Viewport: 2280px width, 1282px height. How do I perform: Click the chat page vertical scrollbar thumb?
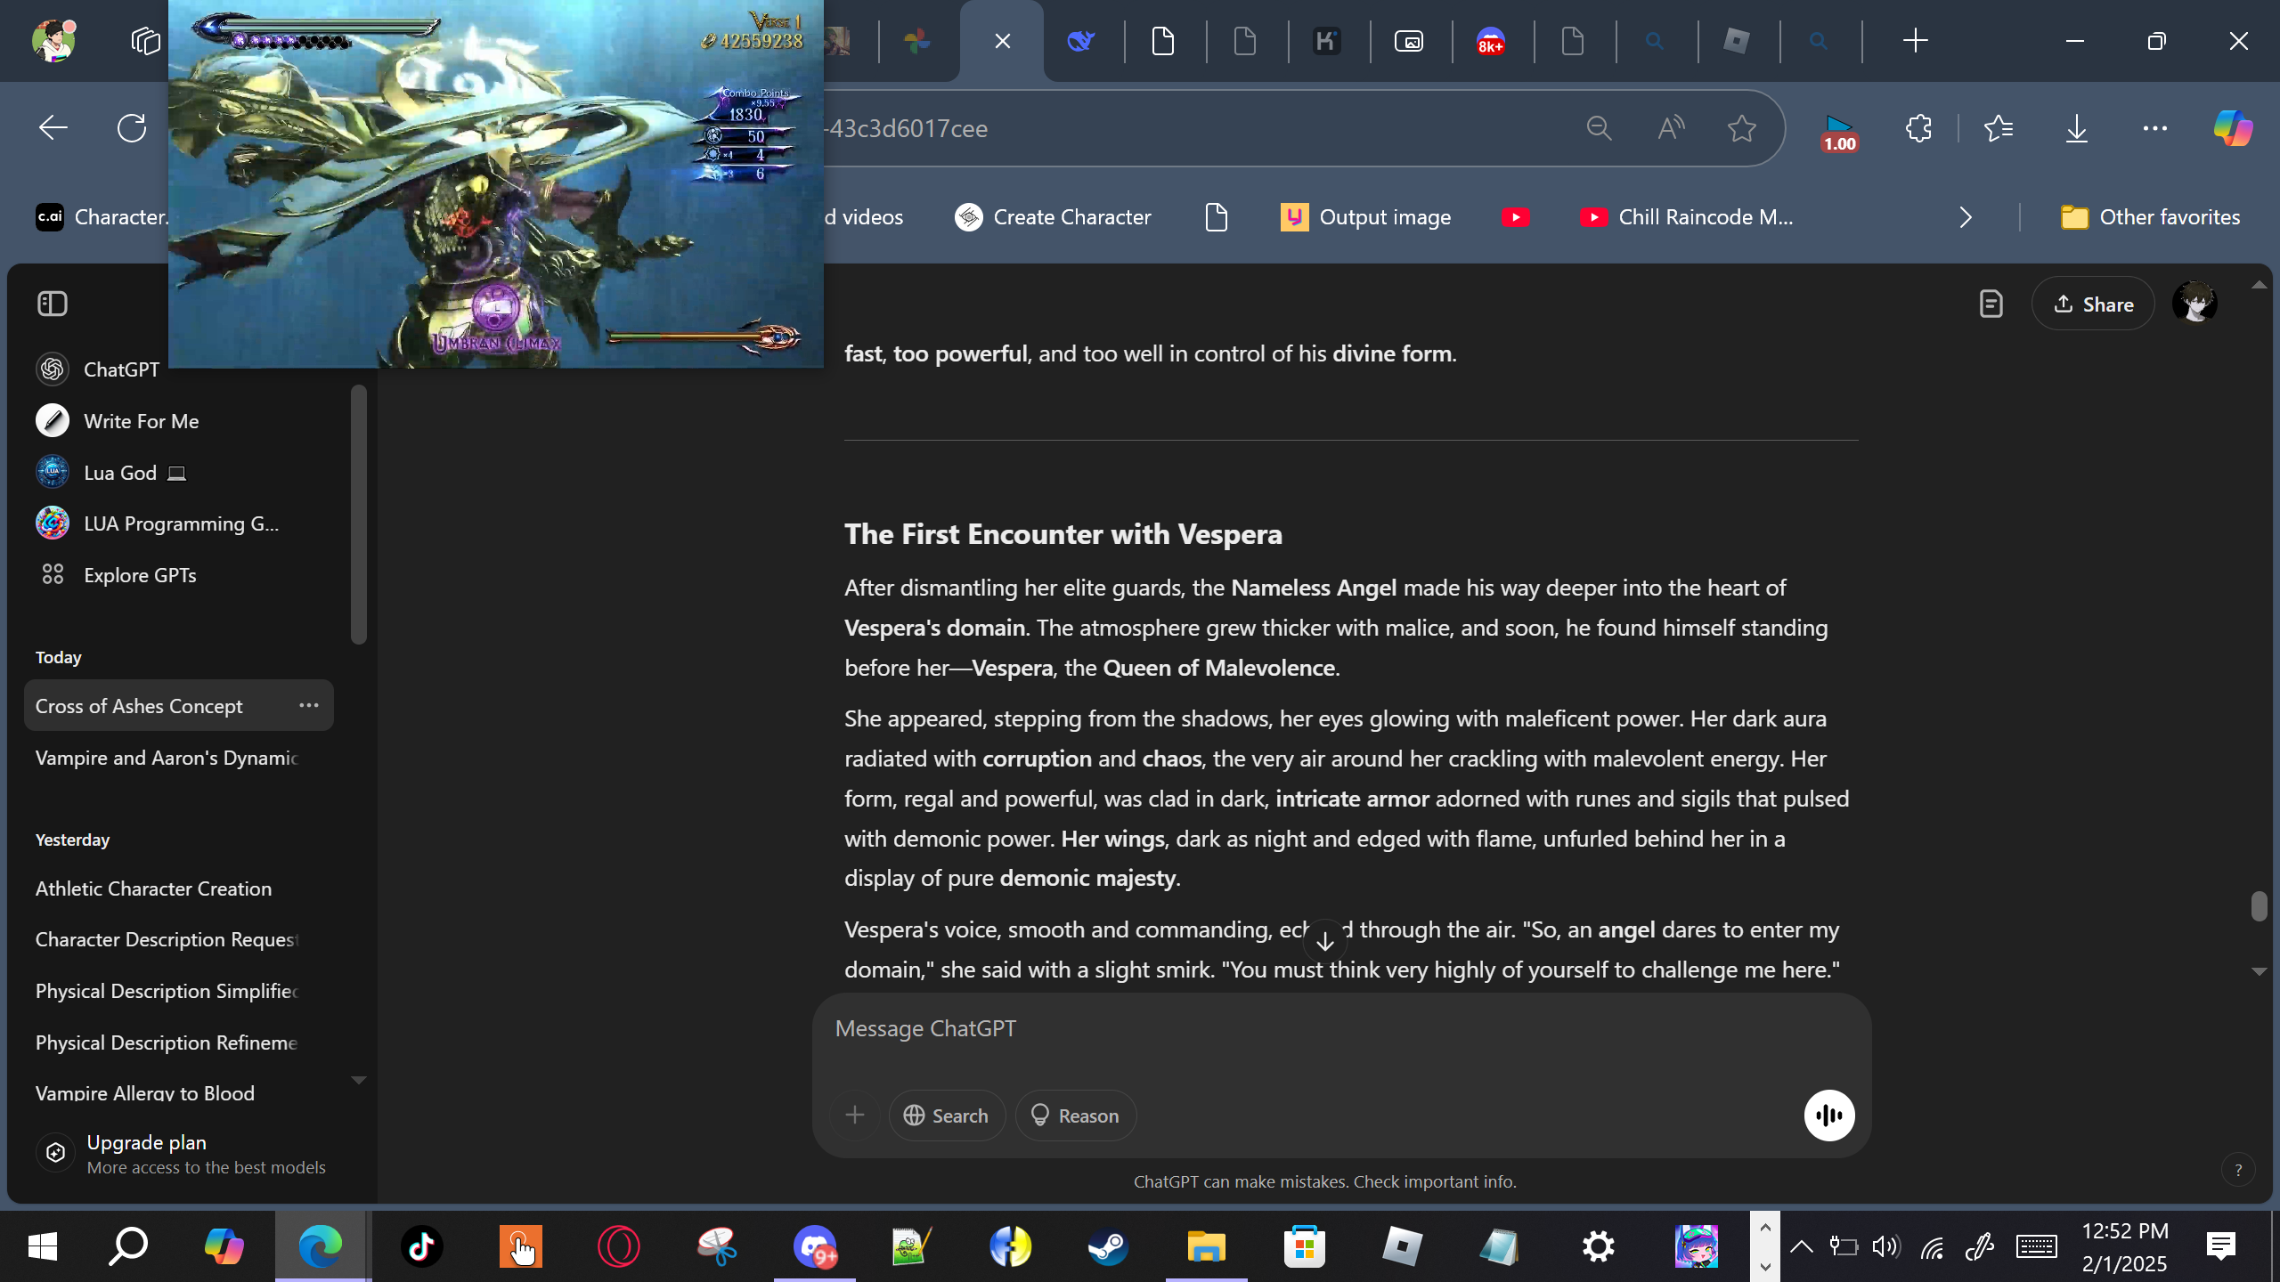pyautogui.click(x=2258, y=906)
